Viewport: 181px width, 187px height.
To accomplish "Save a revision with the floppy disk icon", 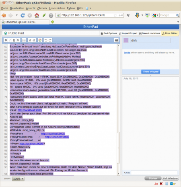I will pyautogui.click(x=116, y=40).
